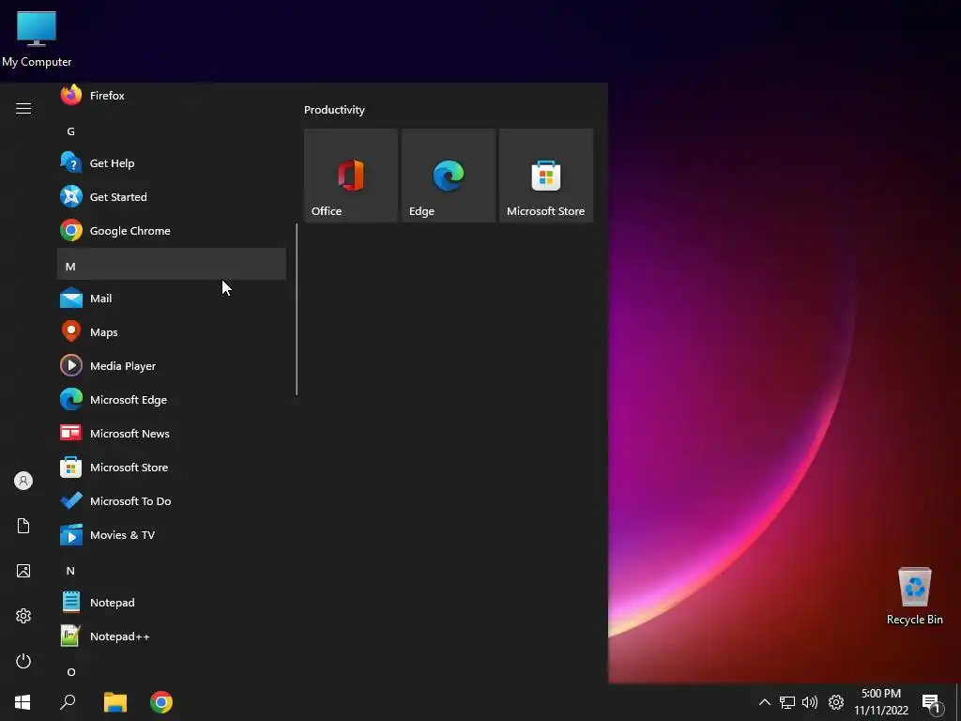Click the Power button in Start sidebar
The image size is (961, 721).
[23, 661]
